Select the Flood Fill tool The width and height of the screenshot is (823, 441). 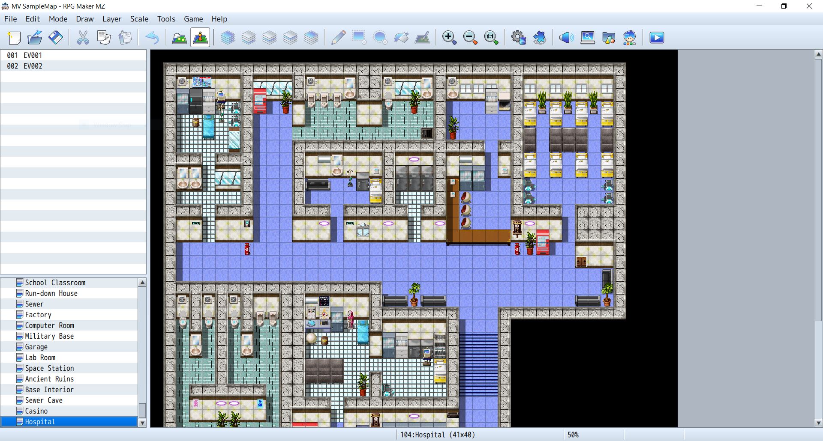tap(401, 38)
